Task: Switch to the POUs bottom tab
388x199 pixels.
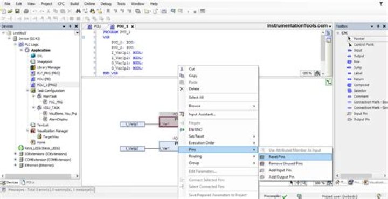Action: (28, 182)
